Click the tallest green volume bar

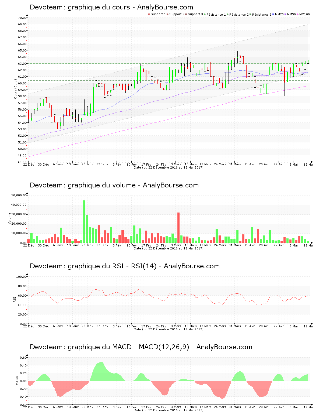pos(84,221)
